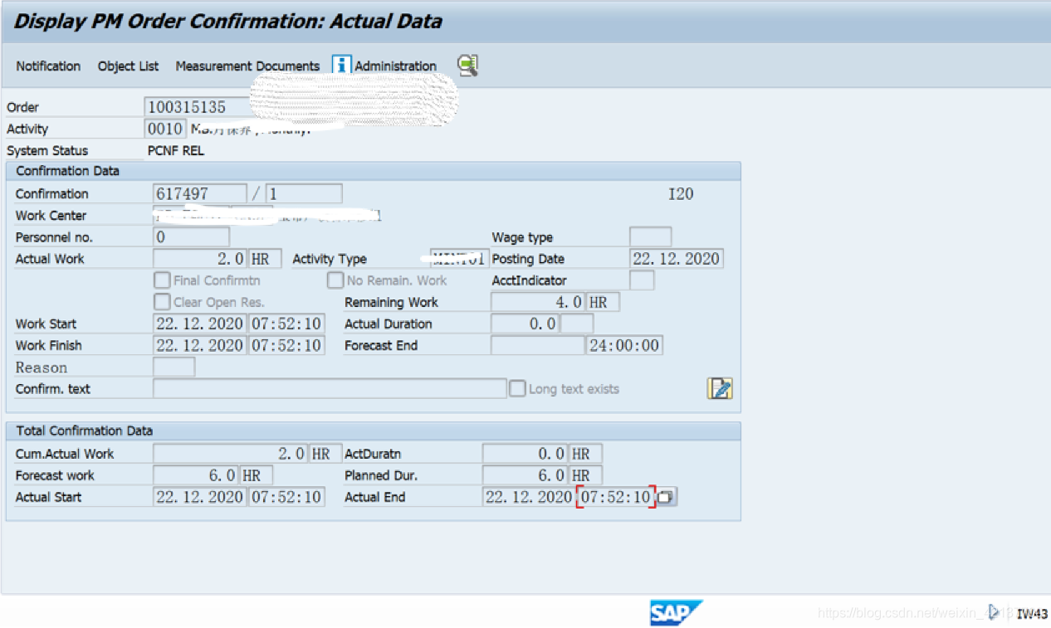Click the Planned Dur. value field

pyautogui.click(x=525, y=475)
